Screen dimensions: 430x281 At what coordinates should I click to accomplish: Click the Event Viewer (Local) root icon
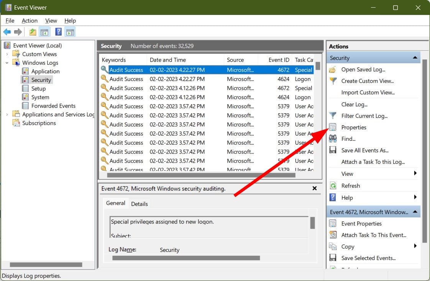(7, 46)
